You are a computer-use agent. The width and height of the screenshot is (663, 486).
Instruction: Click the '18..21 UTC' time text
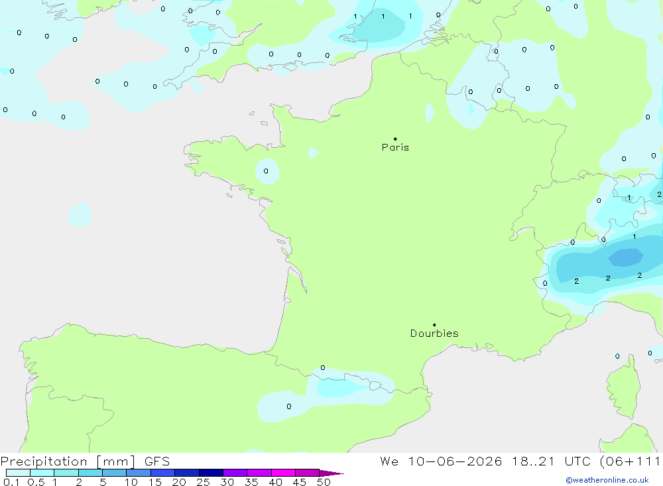point(551,461)
